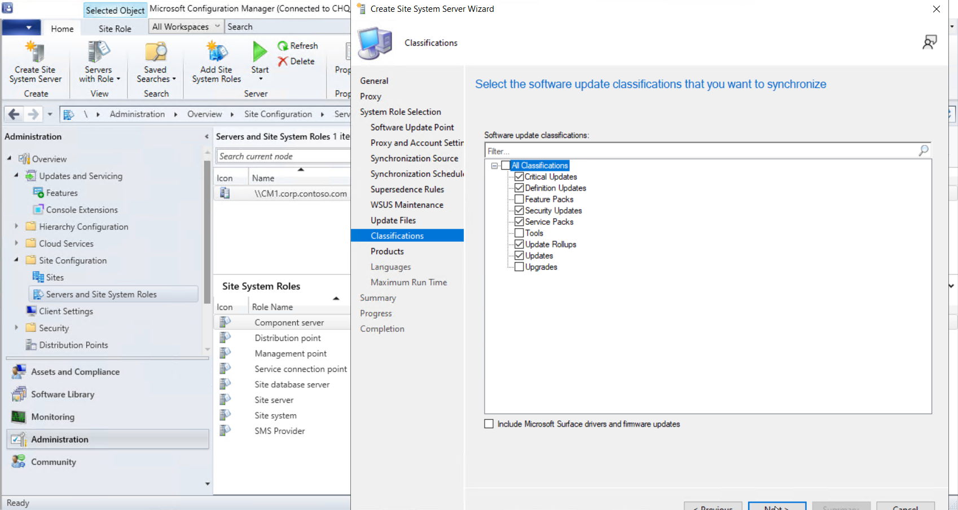This screenshot has width=958, height=510.
Task: Open the All Workspaces dropdown
Action: point(186,26)
